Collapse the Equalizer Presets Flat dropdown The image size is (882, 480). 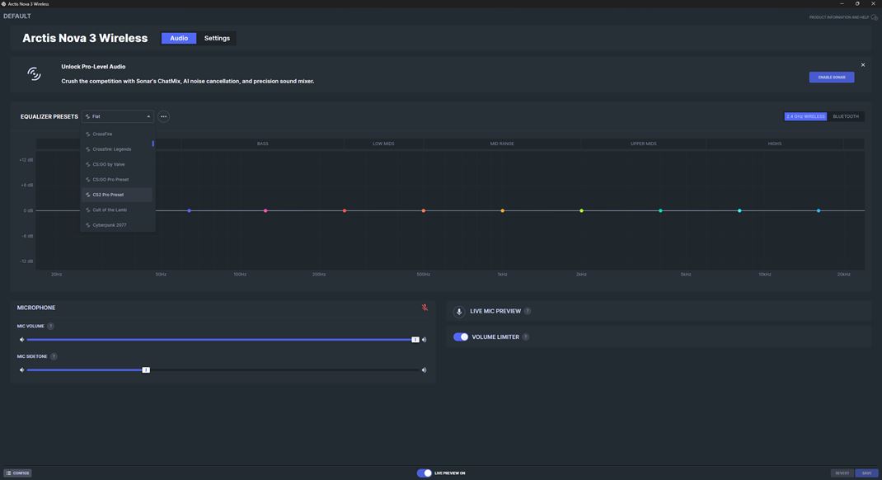[118, 116]
